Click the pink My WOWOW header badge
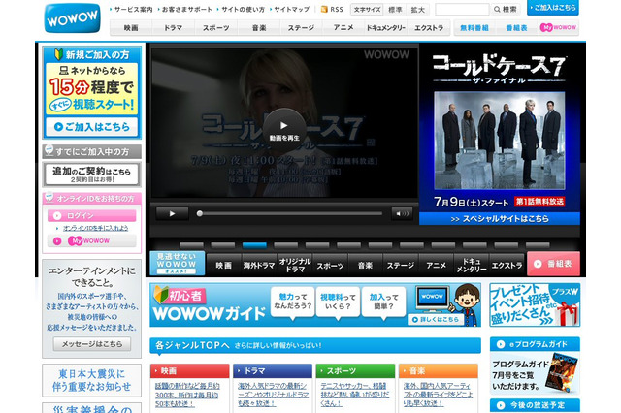The width and height of the screenshot is (621, 413). coord(557,28)
